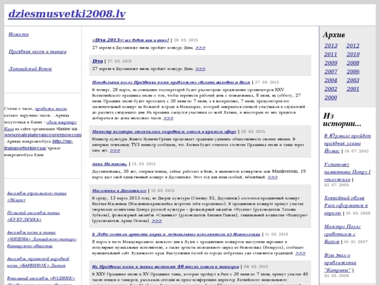Open archive year 2013
Viewport: 380px width, 285px height.
pos(331,46)
